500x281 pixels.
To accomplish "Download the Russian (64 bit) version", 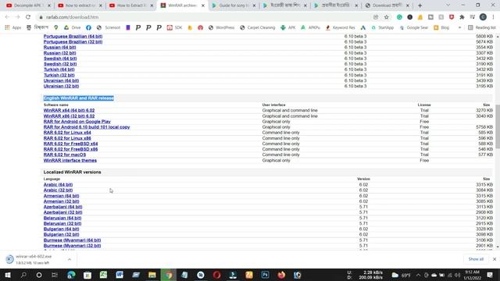I will click(x=59, y=47).
